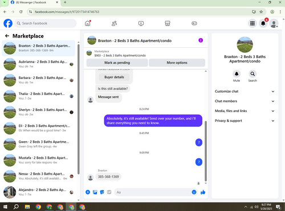The width and height of the screenshot is (285, 211).
Task: Reload the page in browser
Action: 21,12
